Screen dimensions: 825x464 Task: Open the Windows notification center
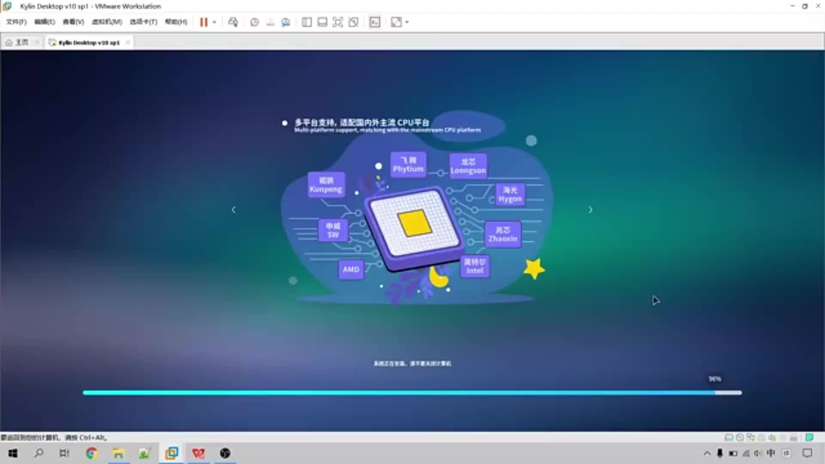point(808,453)
